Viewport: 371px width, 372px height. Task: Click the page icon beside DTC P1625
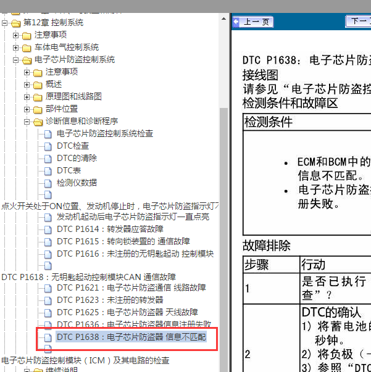pos(48,313)
